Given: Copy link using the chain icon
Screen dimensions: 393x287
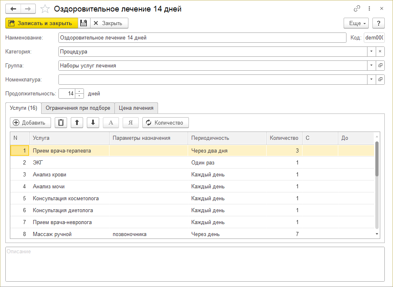Looking at the screenshot, I should 357,9.
